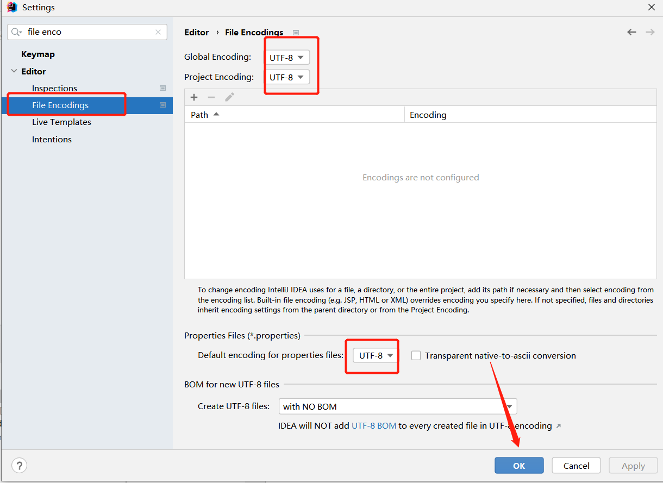Viewport: 663px width, 483px height.
Task: Remove selected path with the minus icon
Action: point(211,97)
